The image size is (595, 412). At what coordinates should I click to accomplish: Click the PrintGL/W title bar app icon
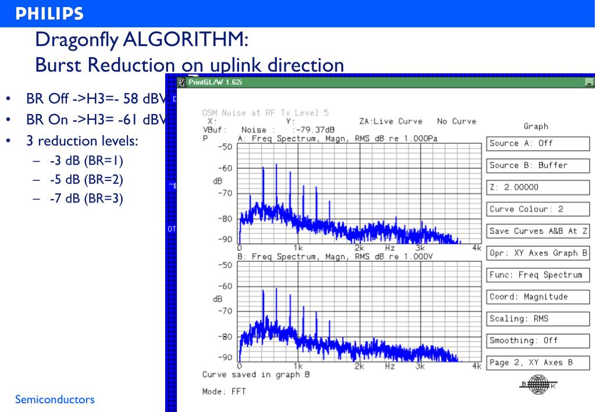point(183,82)
